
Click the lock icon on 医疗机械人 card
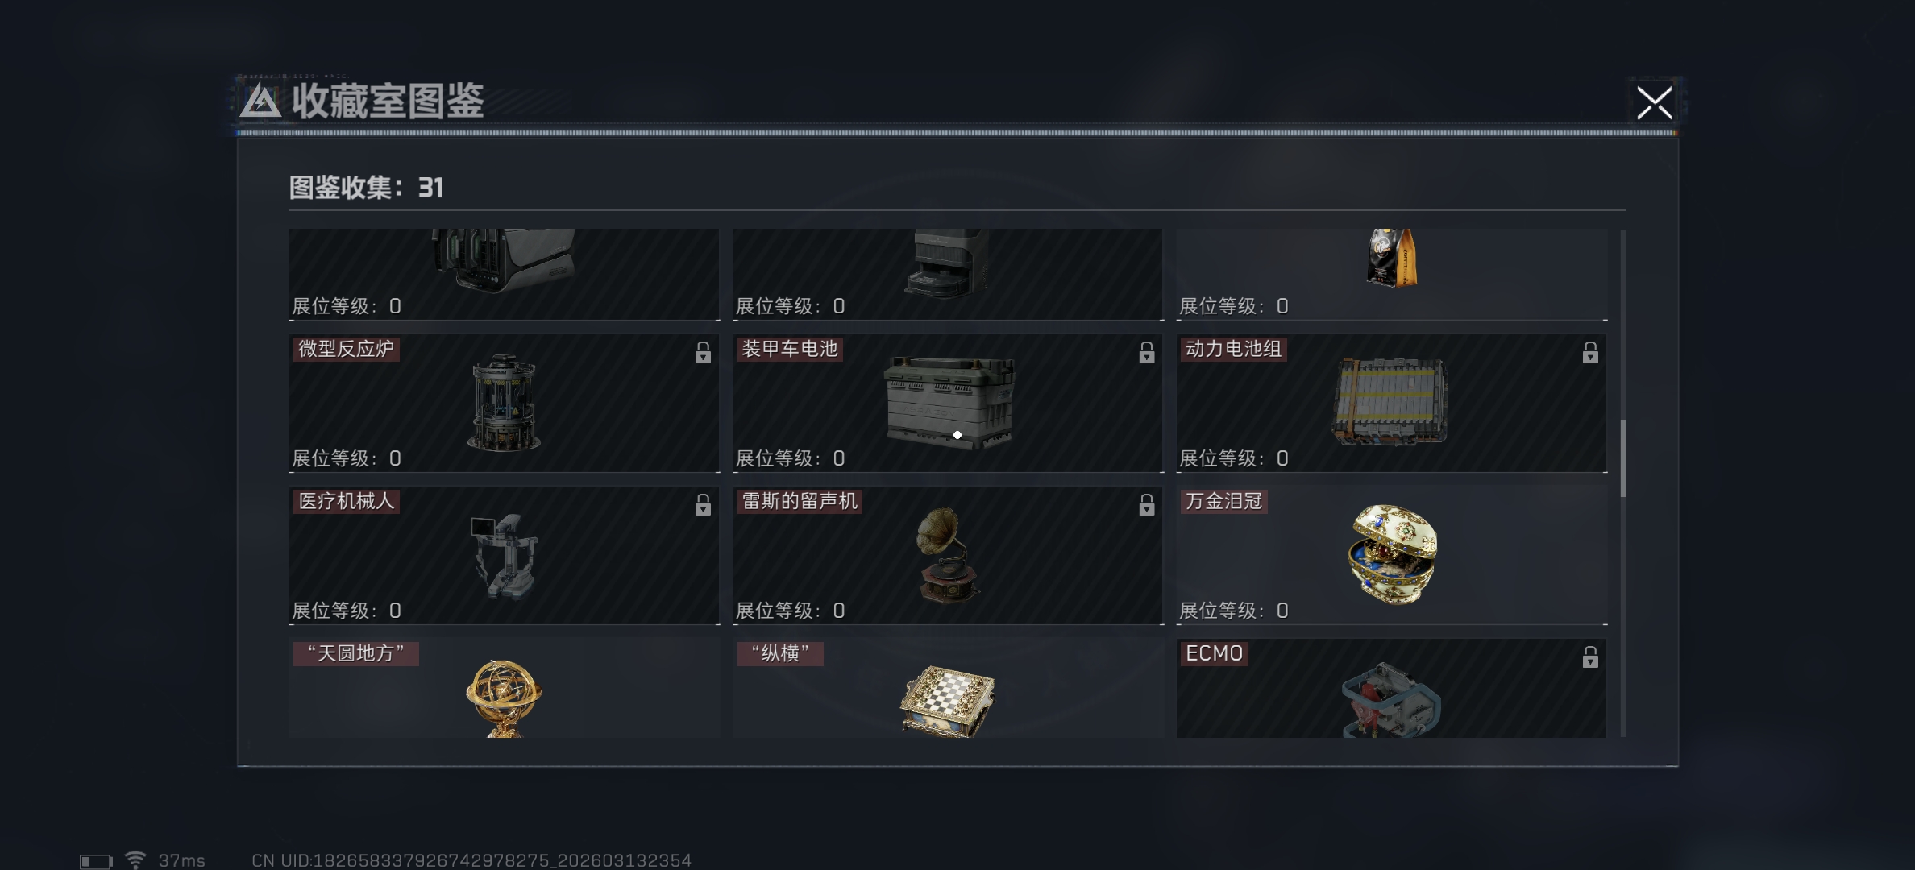pos(703,505)
